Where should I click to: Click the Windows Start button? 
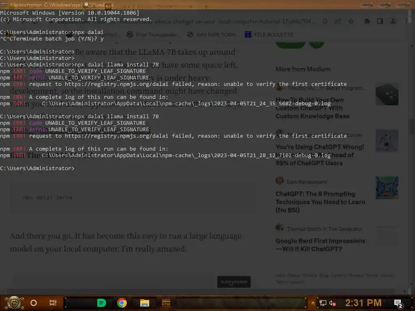tap(14, 303)
